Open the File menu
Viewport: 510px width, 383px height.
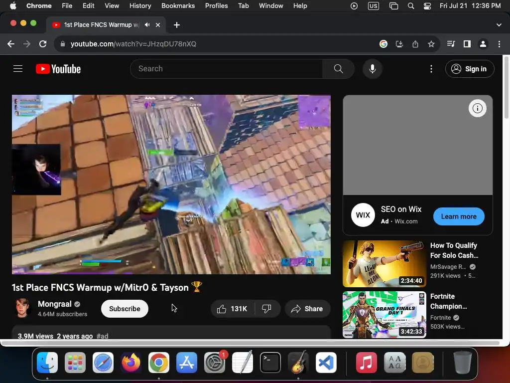point(67,5)
